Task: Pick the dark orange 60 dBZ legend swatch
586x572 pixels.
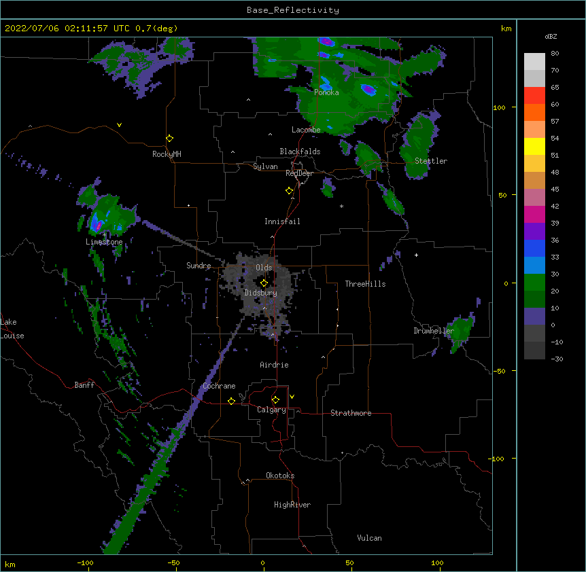Action: coord(534,112)
